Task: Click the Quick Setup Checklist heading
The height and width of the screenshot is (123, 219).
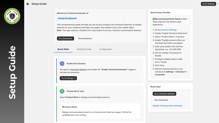Action: tap(160, 13)
